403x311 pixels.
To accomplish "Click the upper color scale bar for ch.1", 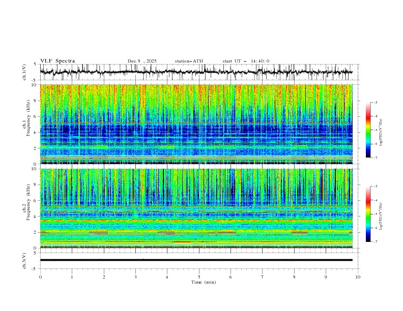I will click(x=368, y=130).
